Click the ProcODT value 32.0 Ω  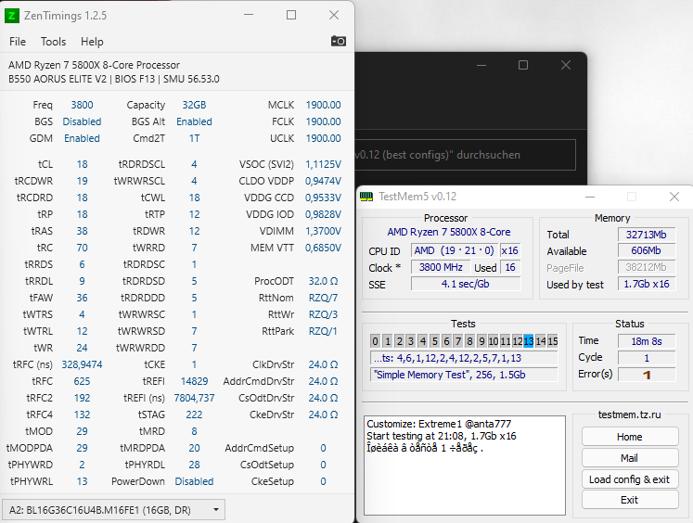click(323, 281)
